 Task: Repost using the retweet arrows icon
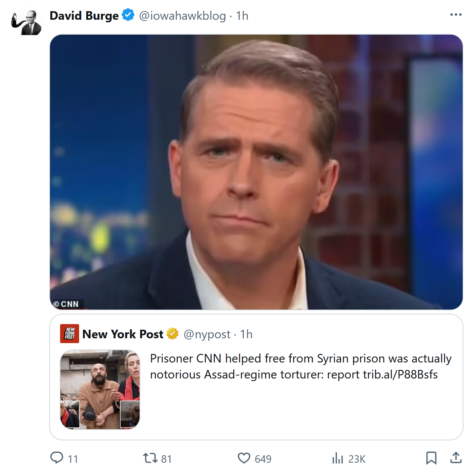(x=150, y=458)
